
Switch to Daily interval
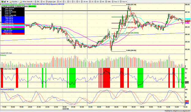point(108,2)
